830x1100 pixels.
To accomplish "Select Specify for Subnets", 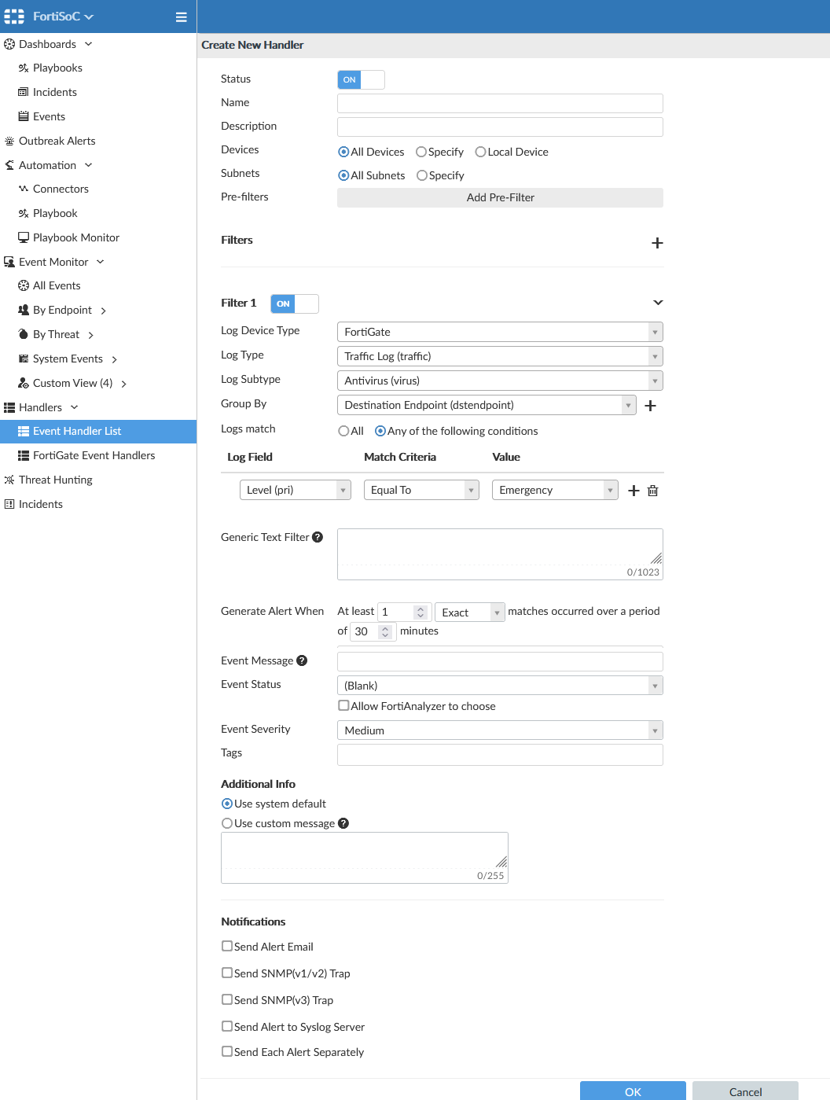I will tap(422, 175).
